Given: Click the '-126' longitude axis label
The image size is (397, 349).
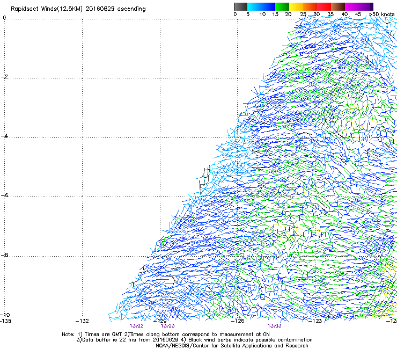Looking at the screenshot, I should (238, 321).
